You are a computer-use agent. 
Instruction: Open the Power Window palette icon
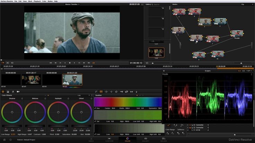point(106,92)
